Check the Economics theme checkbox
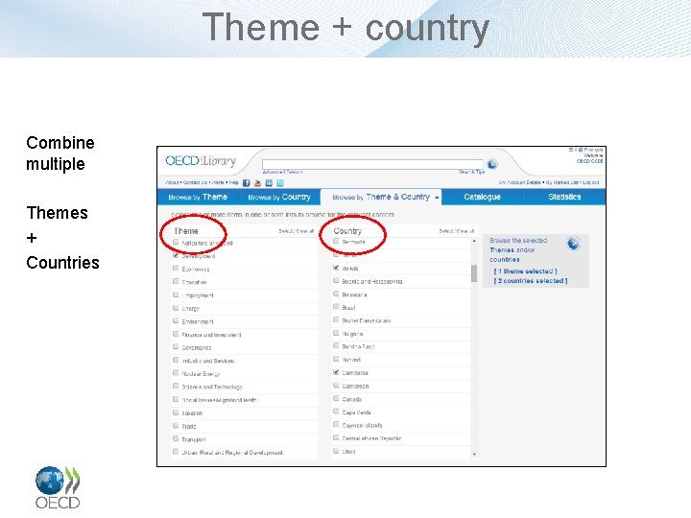 176,269
